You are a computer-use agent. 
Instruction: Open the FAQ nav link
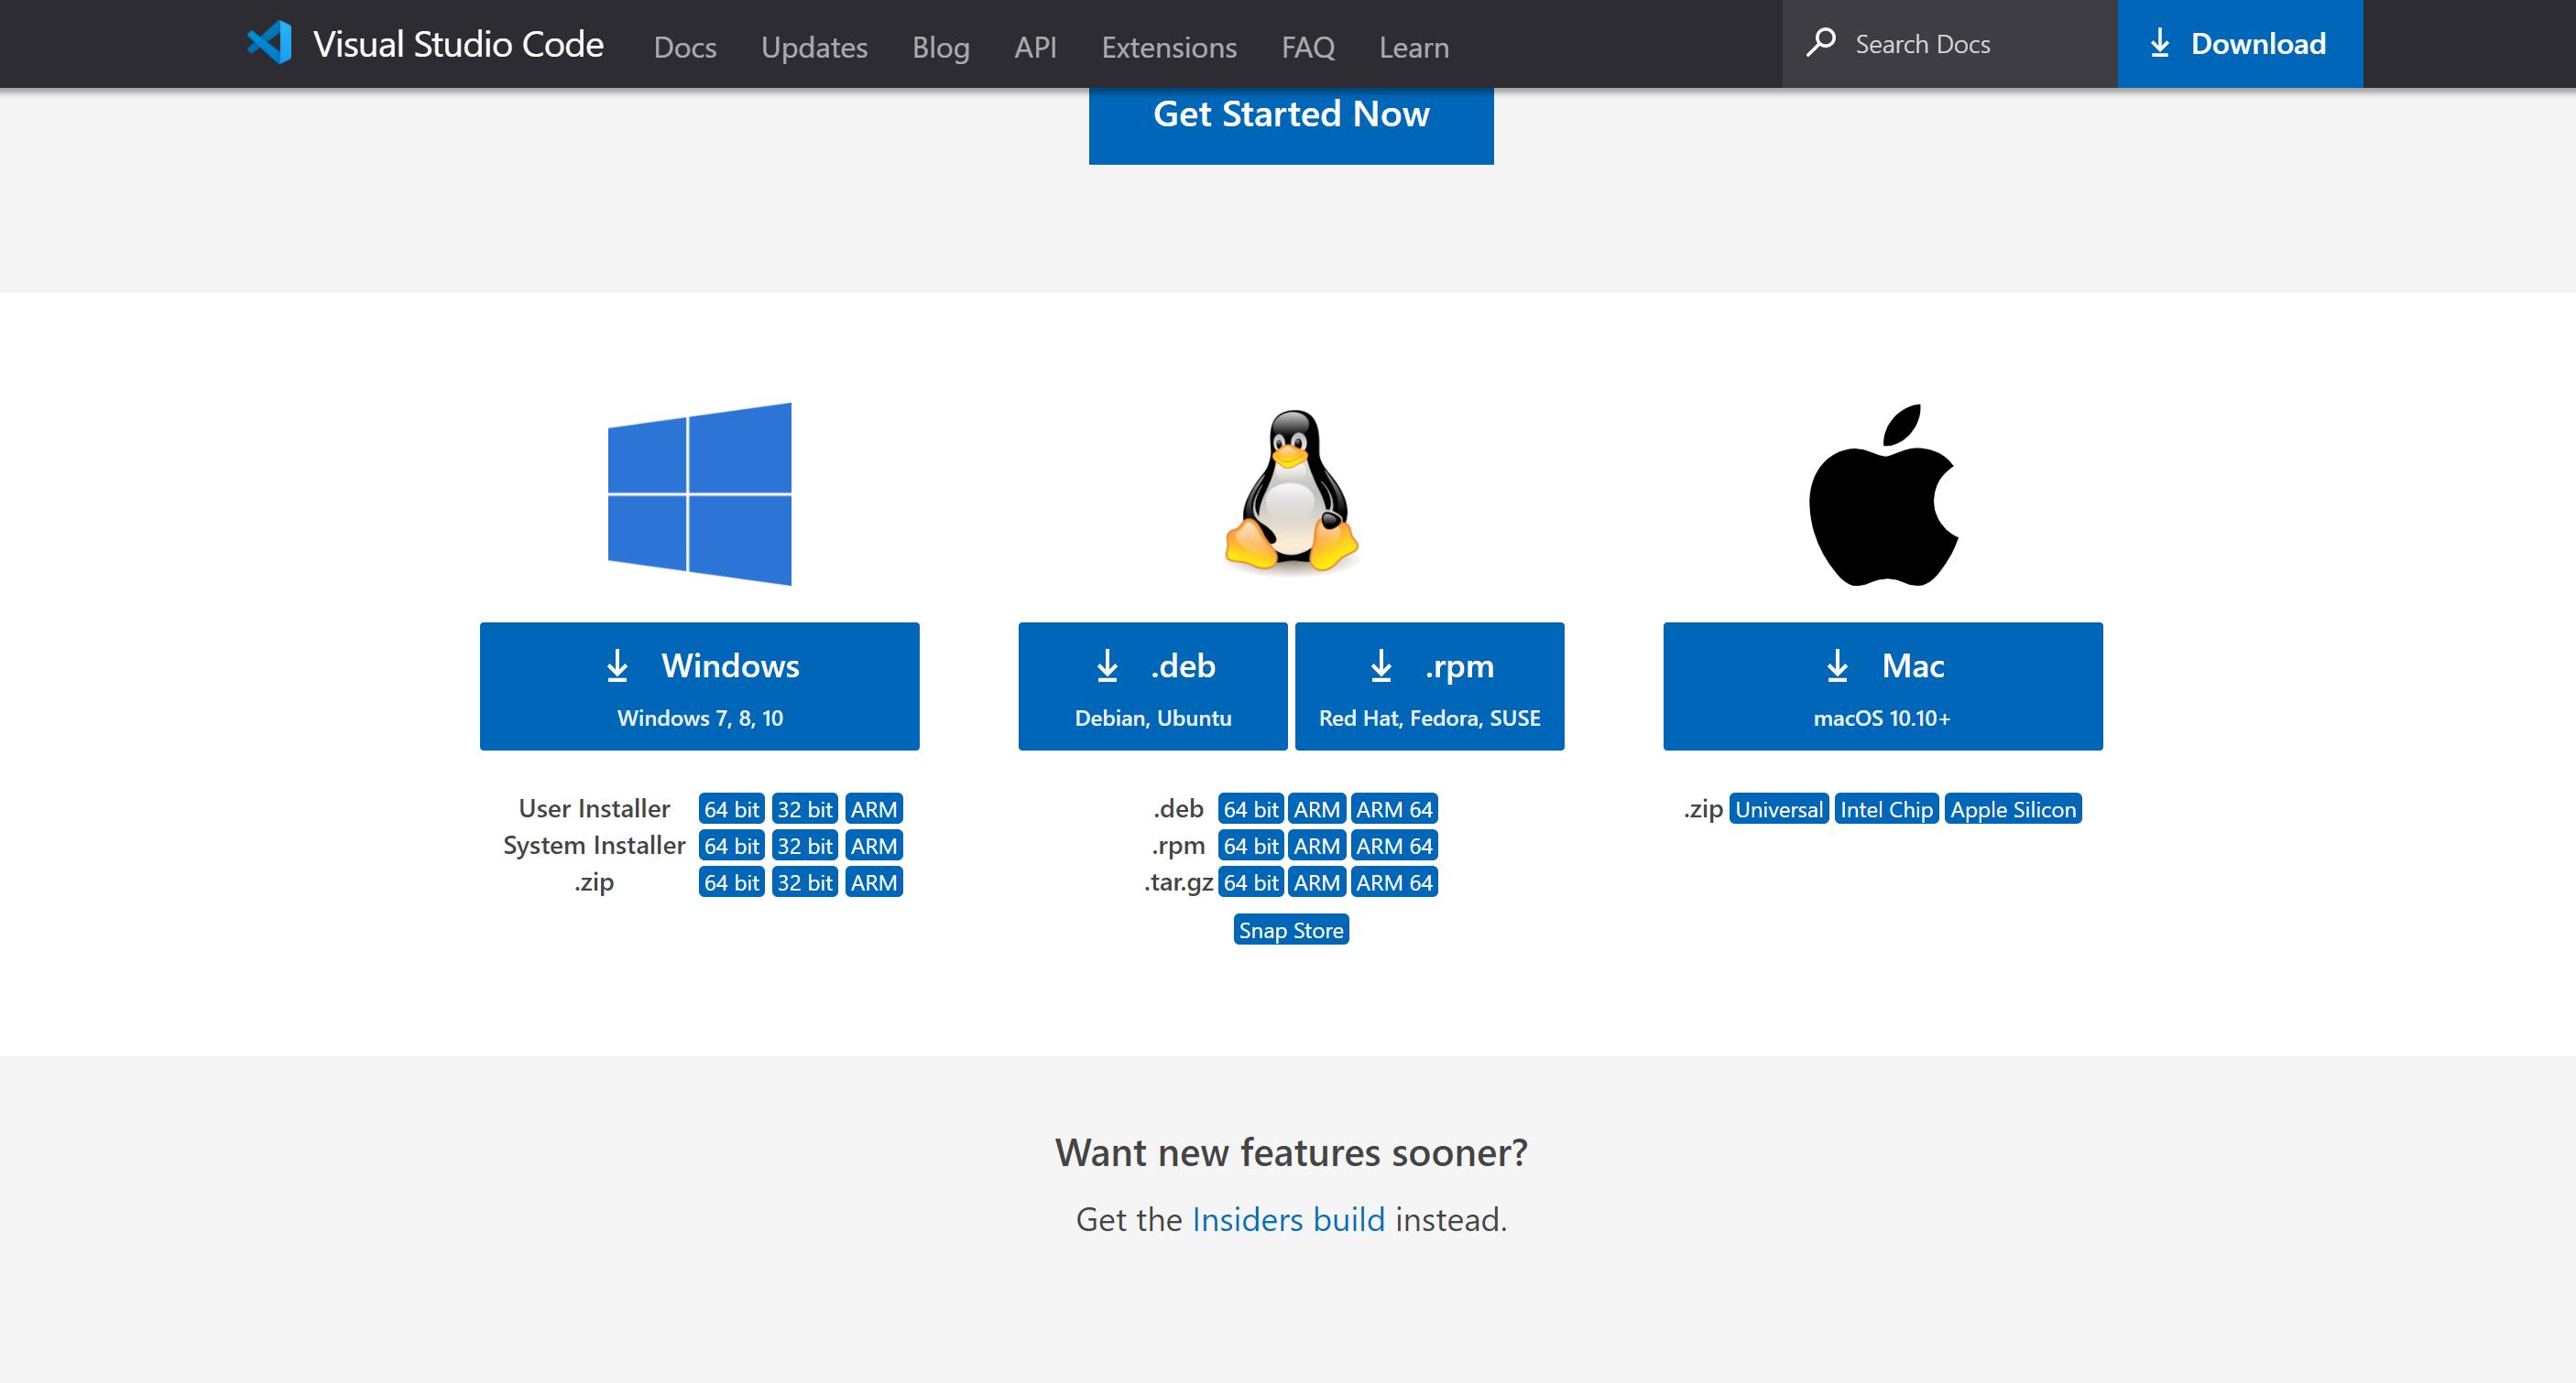(1308, 47)
